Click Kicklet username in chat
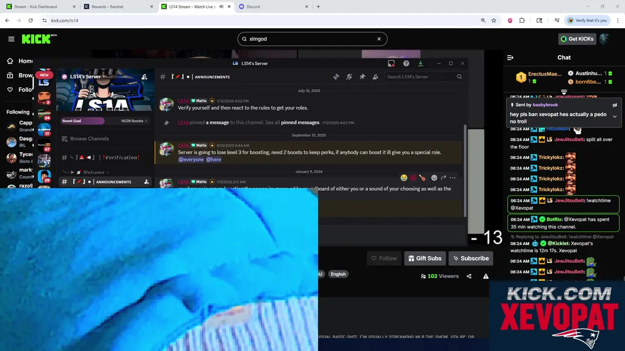The height and width of the screenshot is (351, 625). 558,243
